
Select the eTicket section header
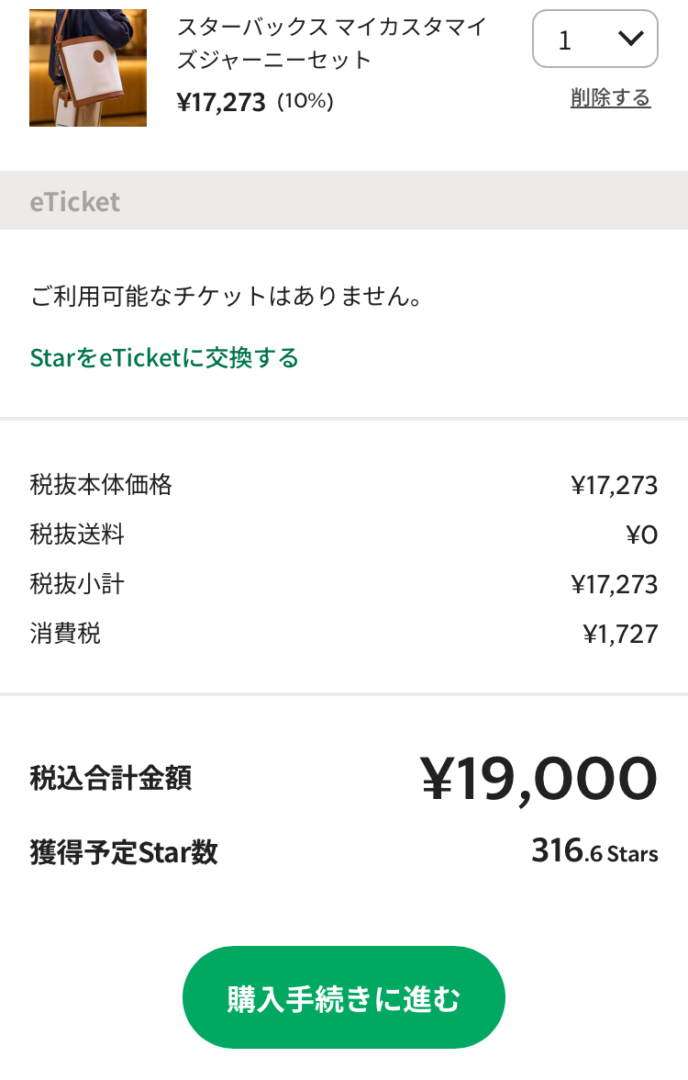[75, 201]
